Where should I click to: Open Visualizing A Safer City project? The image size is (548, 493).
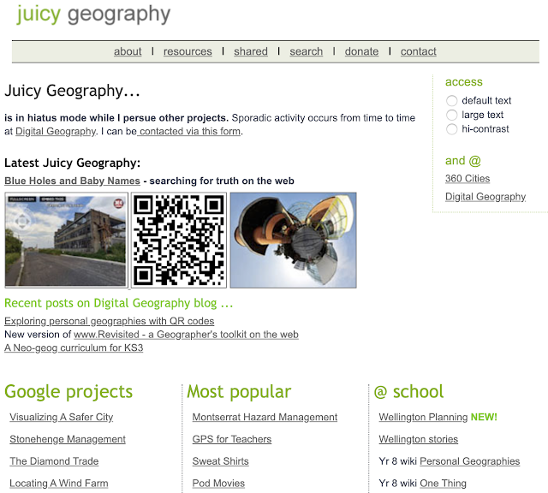click(x=62, y=417)
